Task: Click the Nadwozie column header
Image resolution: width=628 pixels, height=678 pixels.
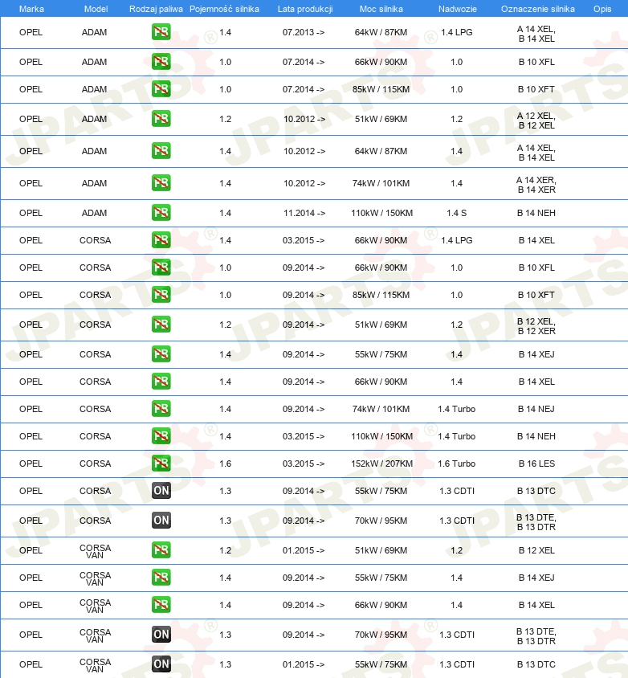Action: pyautogui.click(x=458, y=9)
